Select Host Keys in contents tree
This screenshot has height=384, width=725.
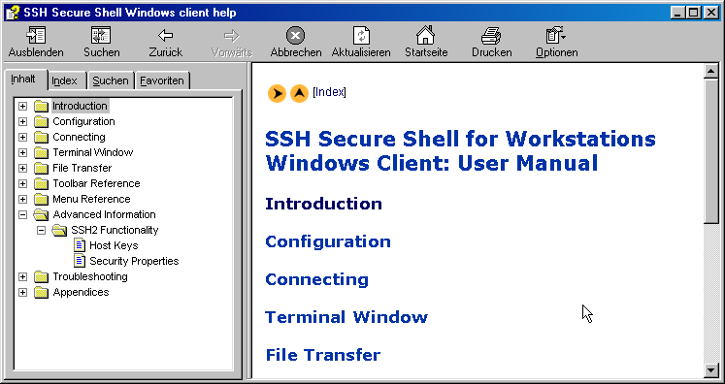(114, 246)
